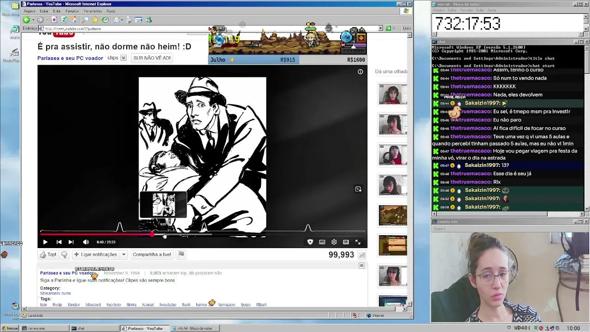
Task: Open Parlasea e seu PC voador channel link
Action: tap(70, 58)
